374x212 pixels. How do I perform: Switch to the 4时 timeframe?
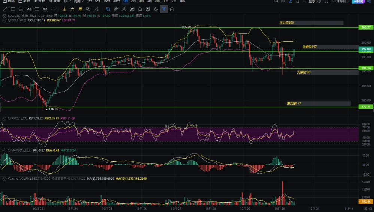click(x=150, y=2)
